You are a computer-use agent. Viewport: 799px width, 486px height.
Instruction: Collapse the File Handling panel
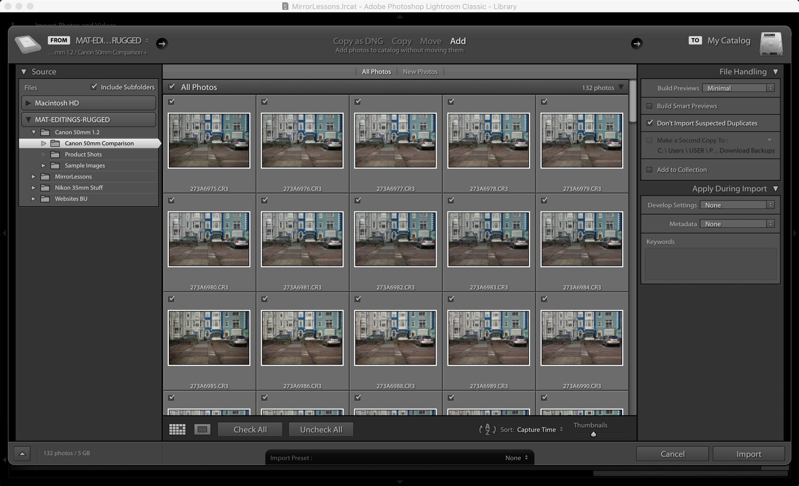tap(776, 72)
